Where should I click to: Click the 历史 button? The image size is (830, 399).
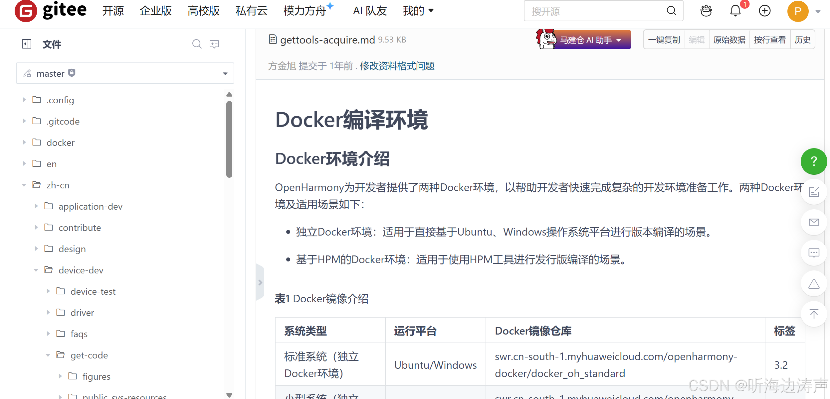pos(802,40)
